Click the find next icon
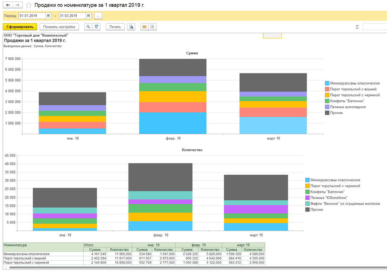 coord(96,27)
